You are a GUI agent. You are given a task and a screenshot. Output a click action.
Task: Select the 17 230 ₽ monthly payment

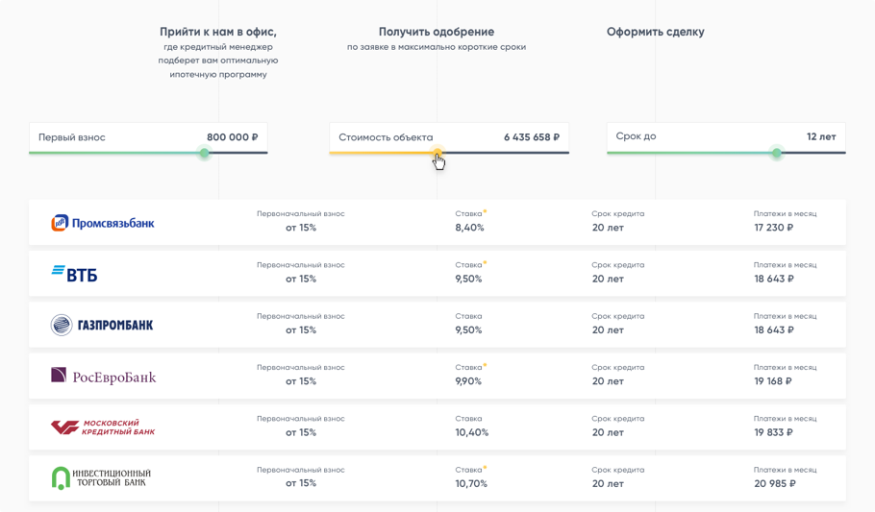click(773, 228)
